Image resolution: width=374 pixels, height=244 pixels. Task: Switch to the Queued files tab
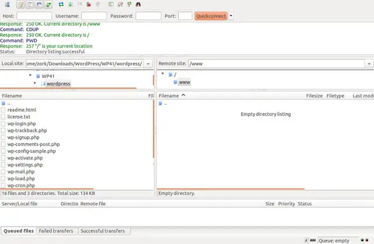(x=19, y=231)
